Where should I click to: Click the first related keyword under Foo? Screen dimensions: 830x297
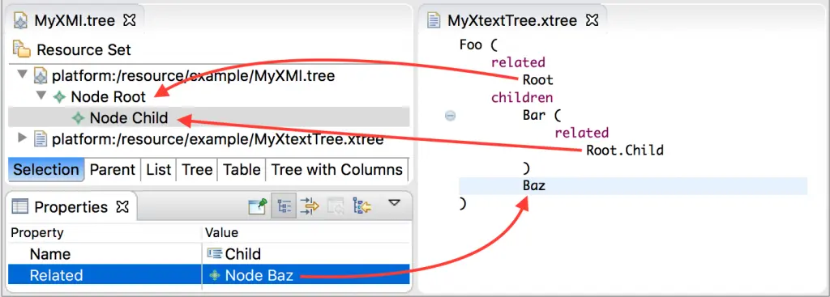pos(518,62)
